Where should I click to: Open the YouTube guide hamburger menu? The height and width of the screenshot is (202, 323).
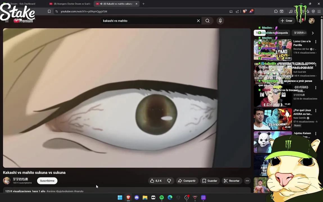coord(7,21)
